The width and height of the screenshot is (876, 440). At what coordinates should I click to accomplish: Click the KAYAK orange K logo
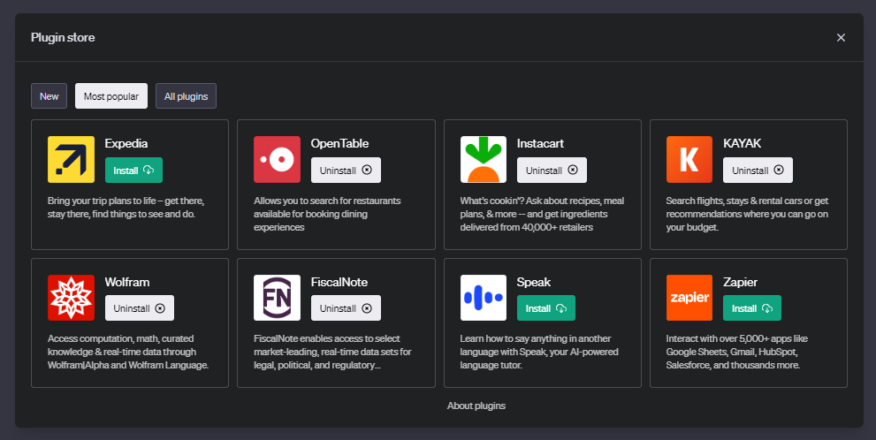coord(689,159)
